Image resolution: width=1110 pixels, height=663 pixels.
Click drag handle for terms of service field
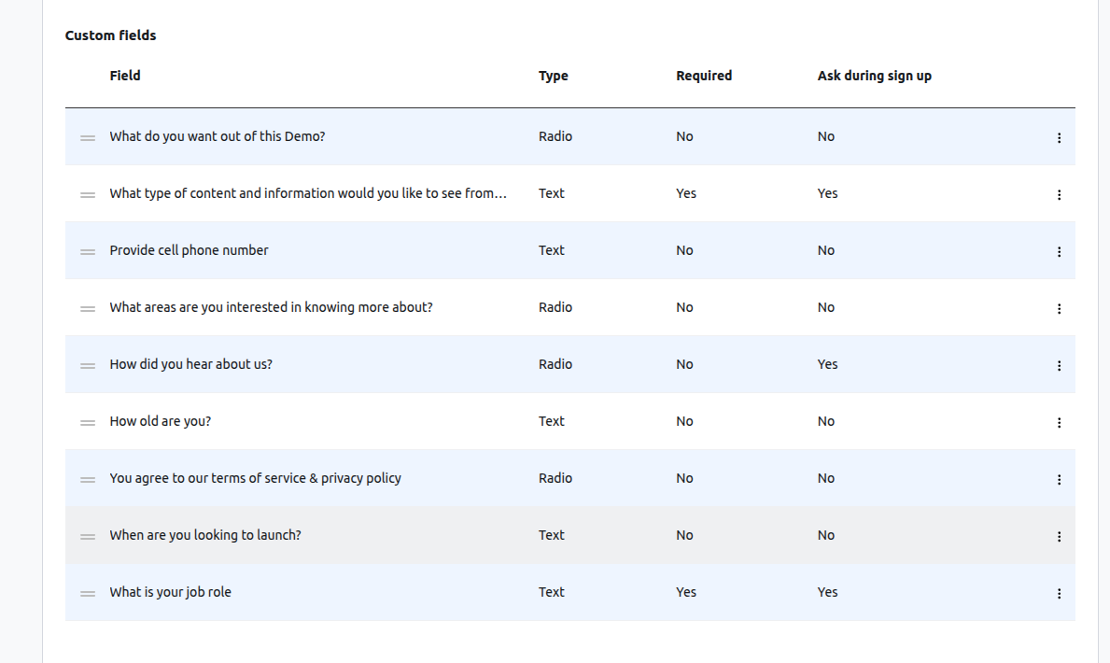pos(88,480)
